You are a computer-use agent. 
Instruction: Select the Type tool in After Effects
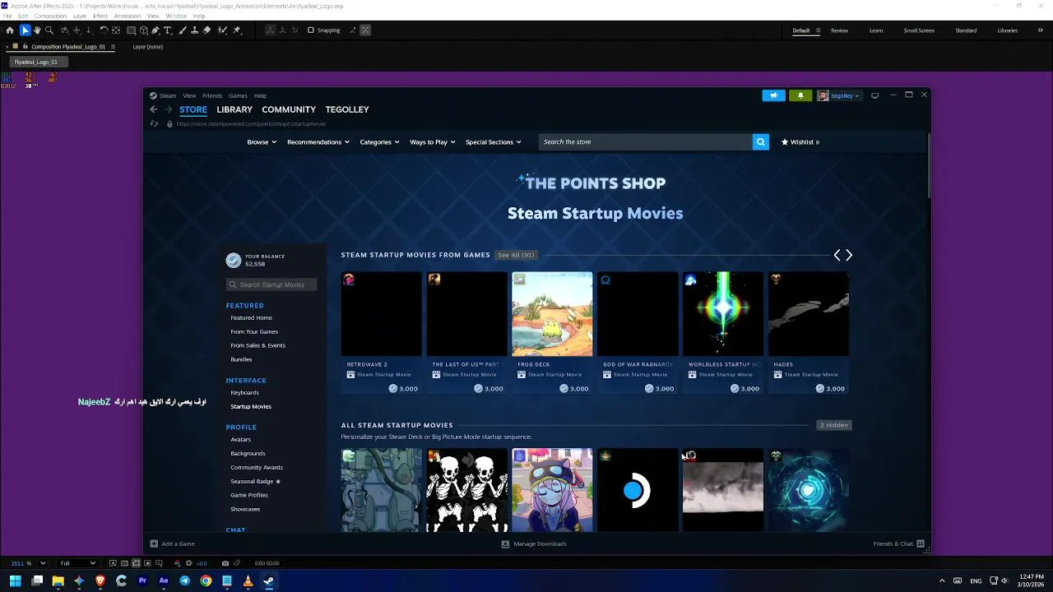[x=167, y=30]
